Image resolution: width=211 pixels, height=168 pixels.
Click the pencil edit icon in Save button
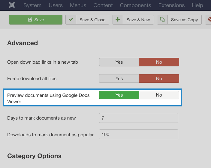pos(30,19)
